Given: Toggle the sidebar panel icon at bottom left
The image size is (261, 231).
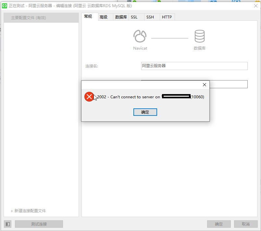Looking at the screenshot, I should [8, 224].
